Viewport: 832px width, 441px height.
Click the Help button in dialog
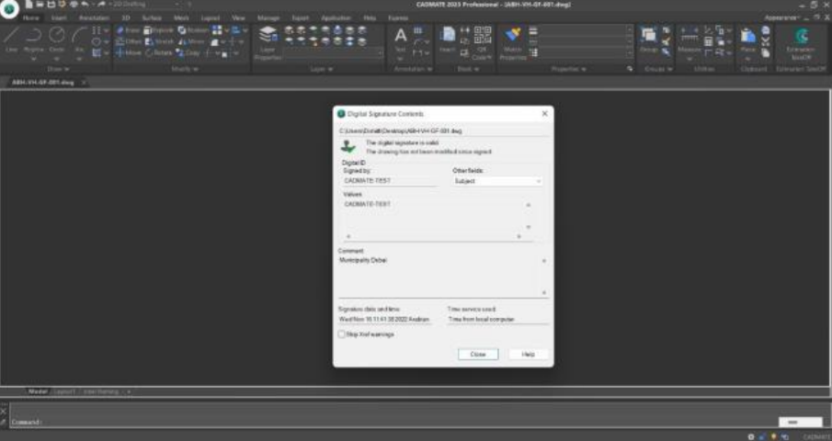coord(528,354)
